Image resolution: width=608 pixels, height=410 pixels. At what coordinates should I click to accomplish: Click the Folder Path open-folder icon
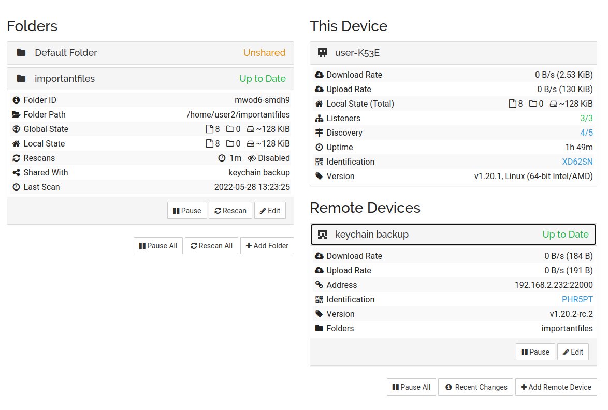point(16,114)
